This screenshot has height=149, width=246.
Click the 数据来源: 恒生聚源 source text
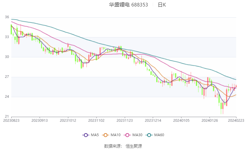click(x=123, y=146)
